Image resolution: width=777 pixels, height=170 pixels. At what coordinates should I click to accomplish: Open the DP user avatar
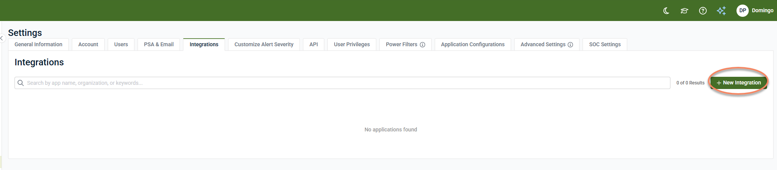click(x=743, y=11)
